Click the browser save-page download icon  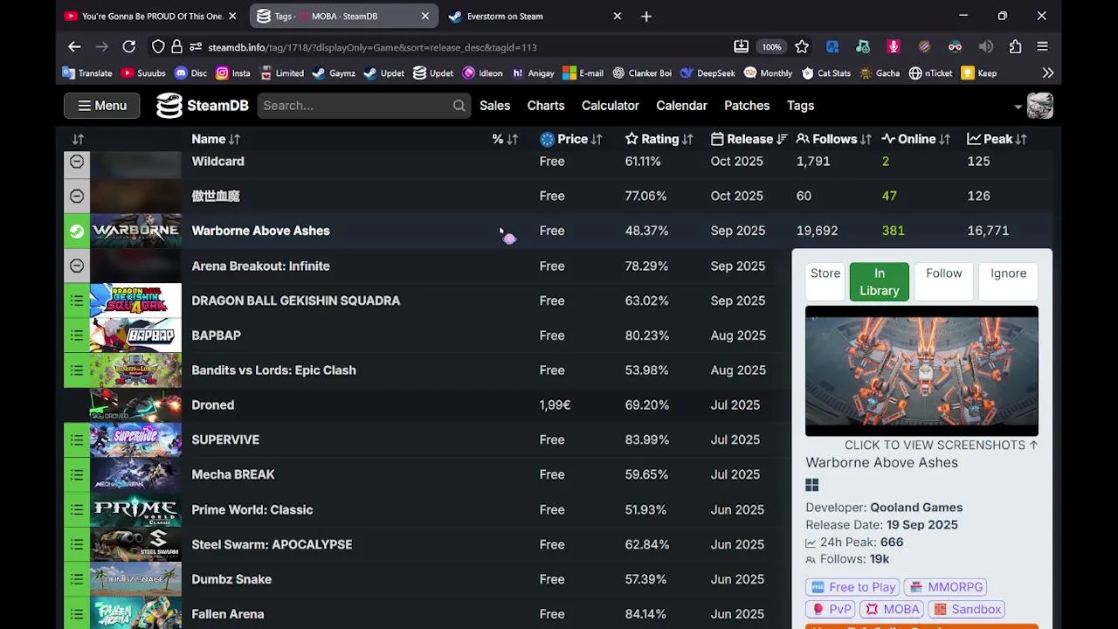pyautogui.click(x=741, y=47)
